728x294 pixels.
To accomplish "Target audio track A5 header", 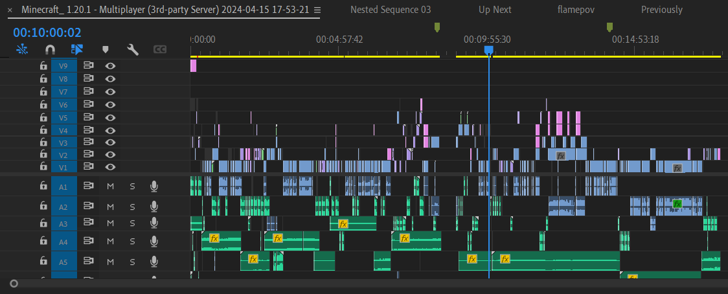I will 63,262.
